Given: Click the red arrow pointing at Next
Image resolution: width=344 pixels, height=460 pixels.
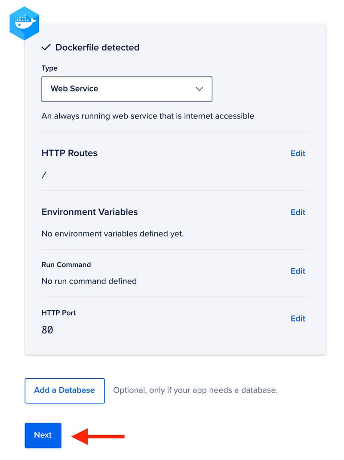Looking at the screenshot, I should click(98, 436).
